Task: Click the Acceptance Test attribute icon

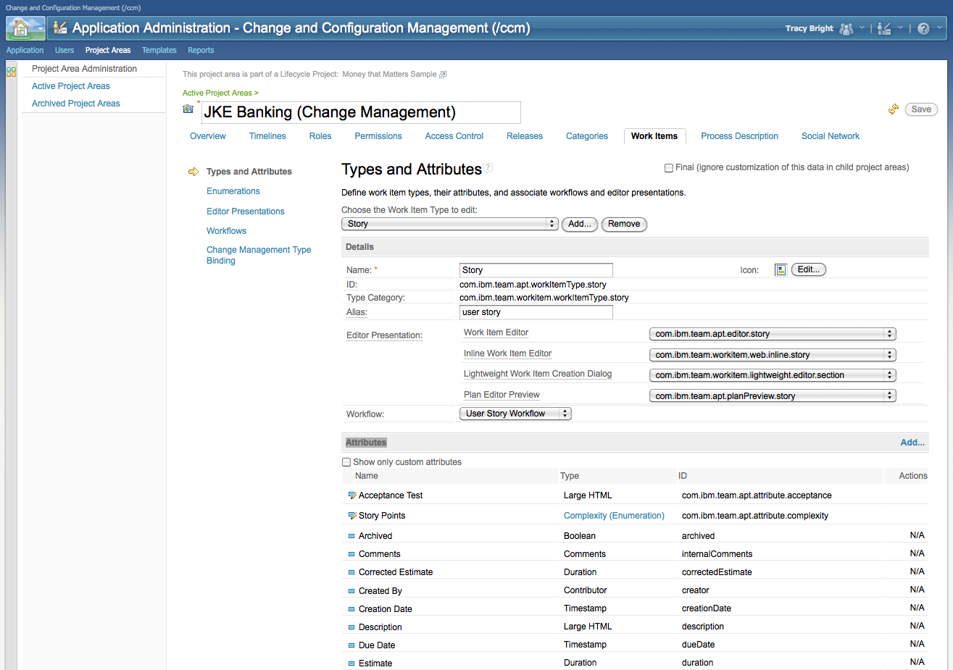Action: pyautogui.click(x=352, y=495)
